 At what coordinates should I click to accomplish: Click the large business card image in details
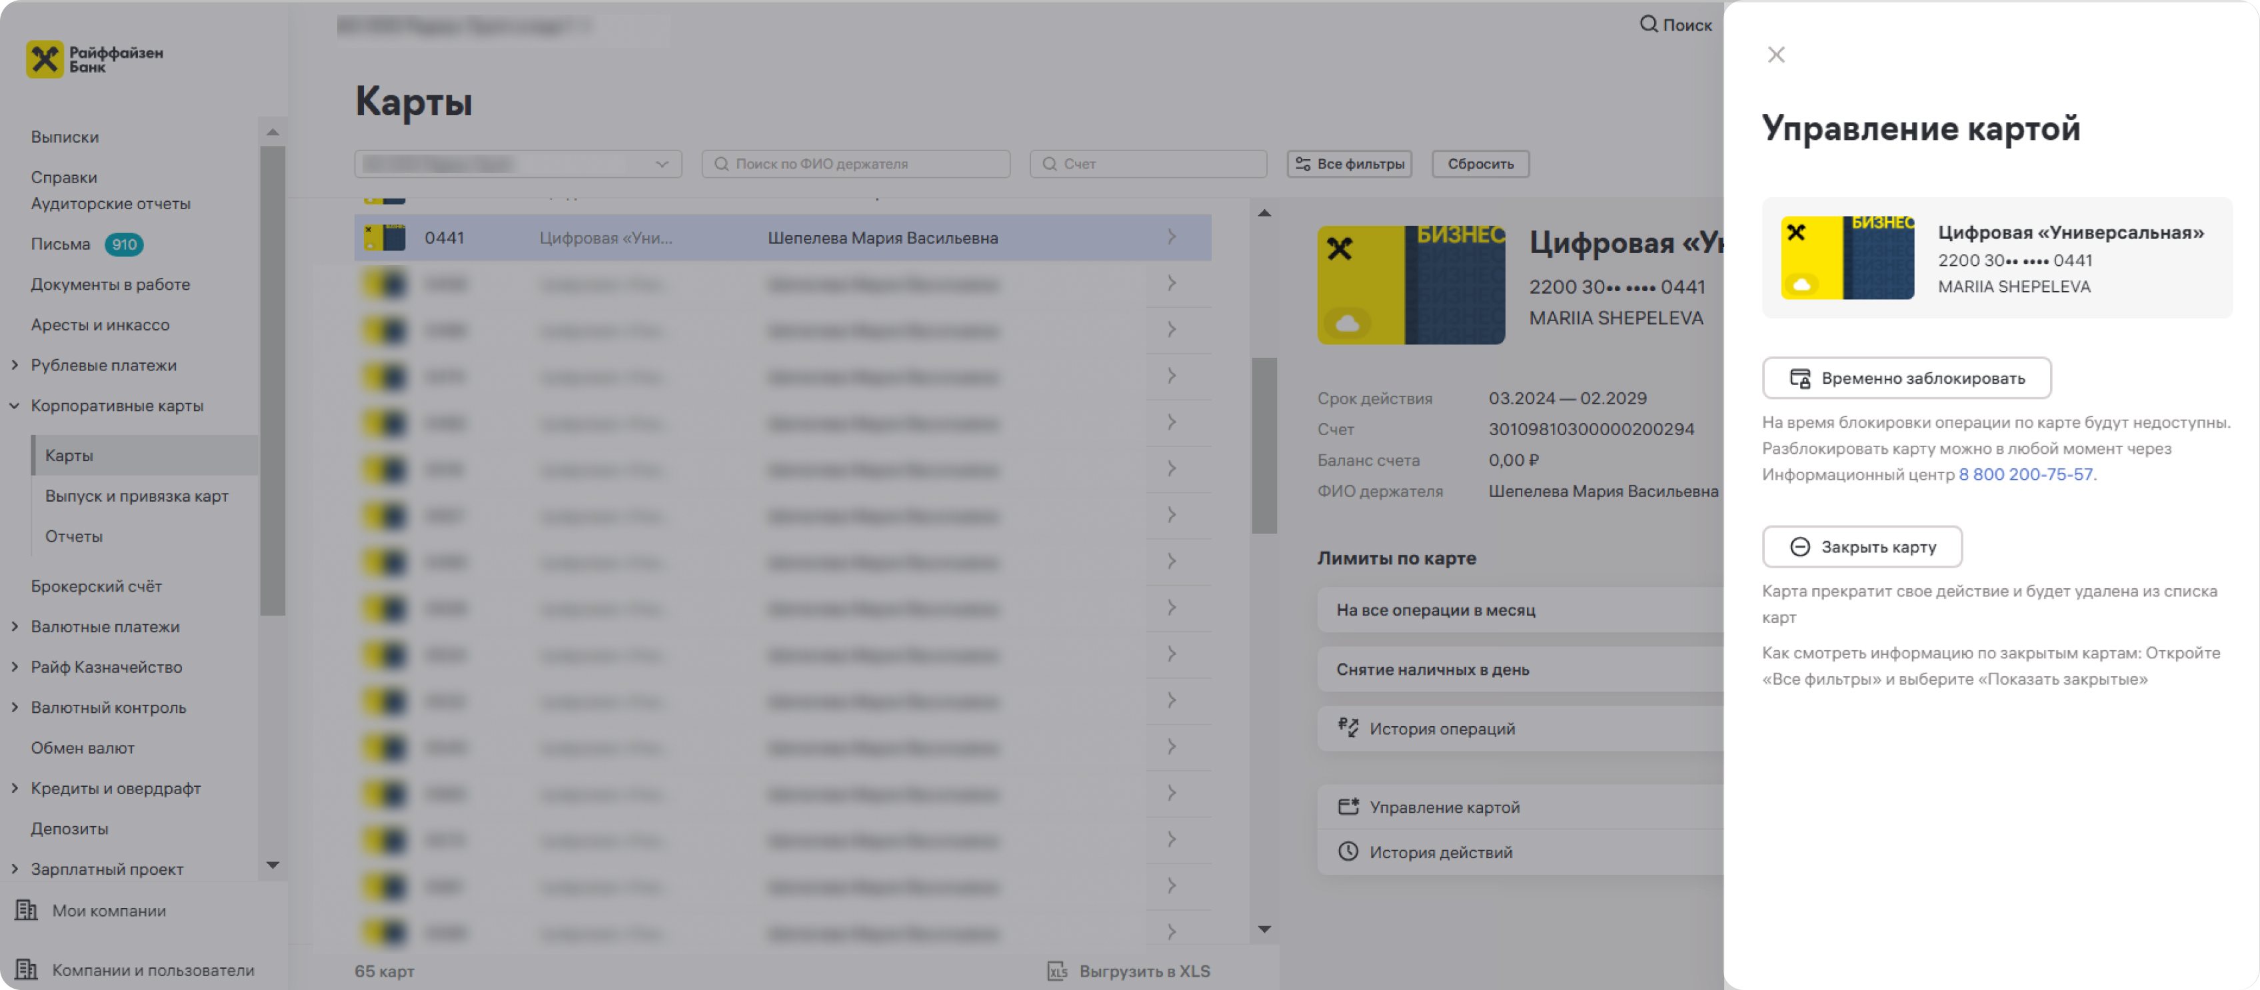[1411, 285]
